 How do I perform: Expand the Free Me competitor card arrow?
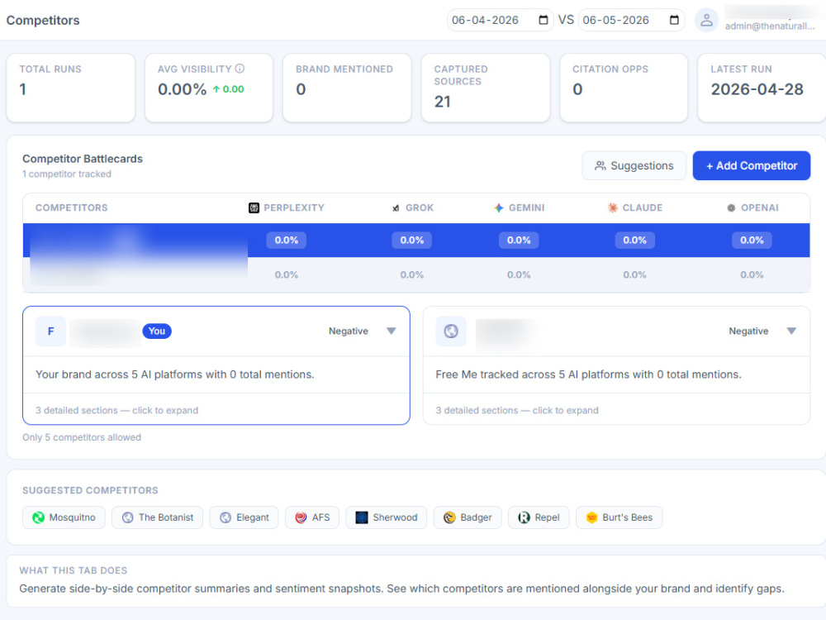click(x=791, y=331)
